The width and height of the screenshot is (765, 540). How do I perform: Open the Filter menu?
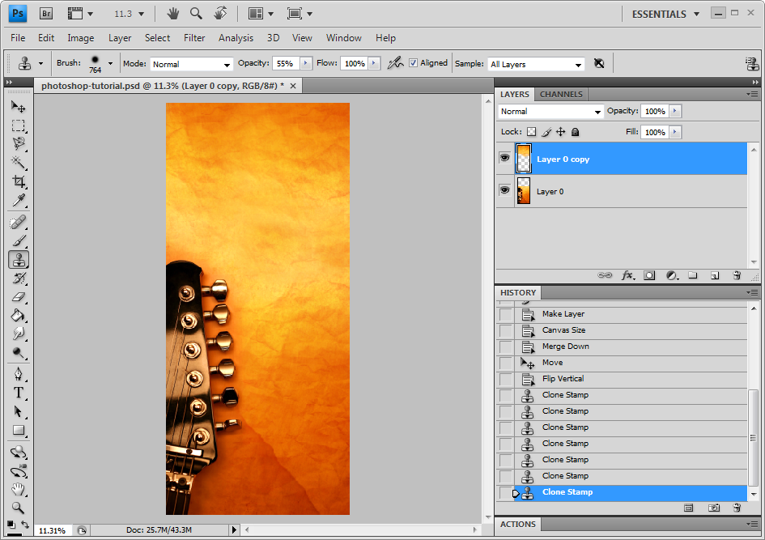coord(194,37)
